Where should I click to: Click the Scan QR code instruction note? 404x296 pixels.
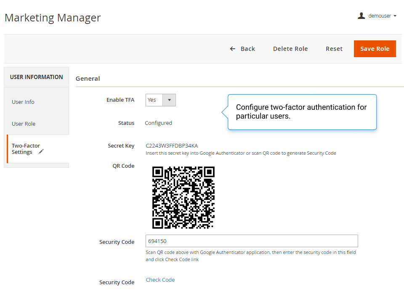tap(251, 256)
